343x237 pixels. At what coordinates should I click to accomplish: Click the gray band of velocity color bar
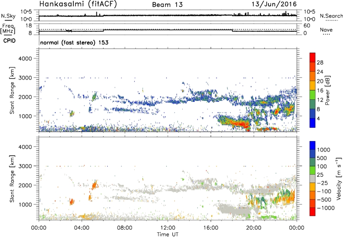pyautogui.click(x=313, y=178)
